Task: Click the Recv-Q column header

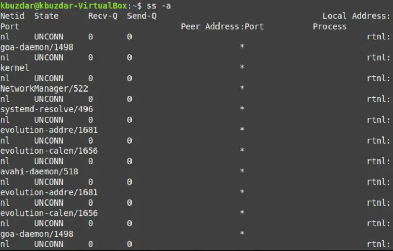Action: pyautogui.click(x=102, y=16)
